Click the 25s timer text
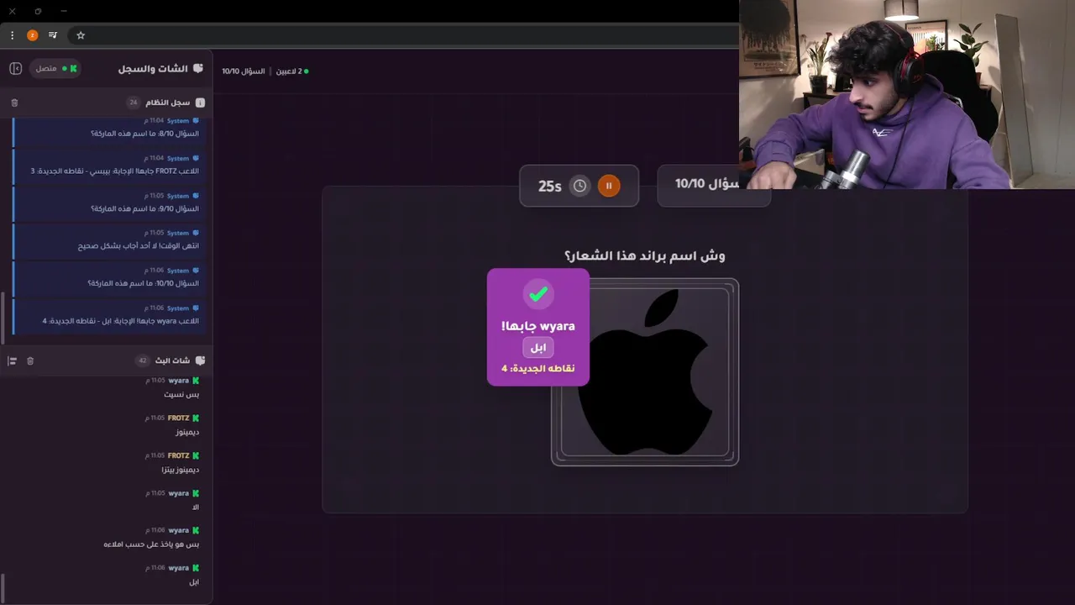1075x605 pixels. [x=549, y=187]
